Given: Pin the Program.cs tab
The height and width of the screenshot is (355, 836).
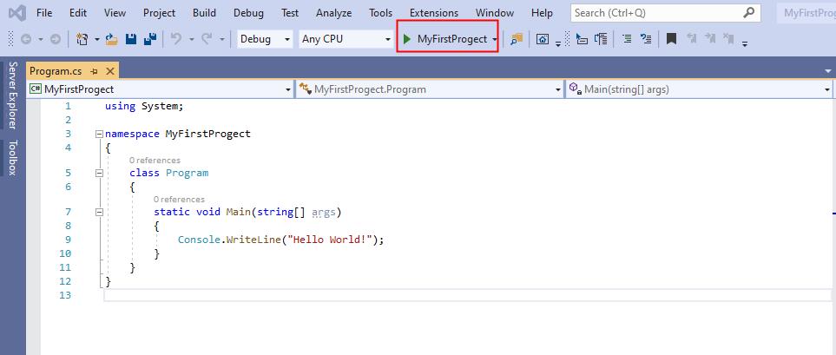Looking at the screenshot, I should pyautogui.click(x=95, y=71).
